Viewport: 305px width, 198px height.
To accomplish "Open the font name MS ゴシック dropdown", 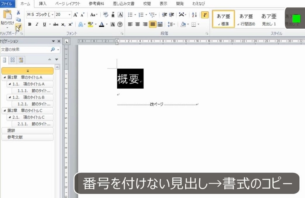I will coord(52,15).
